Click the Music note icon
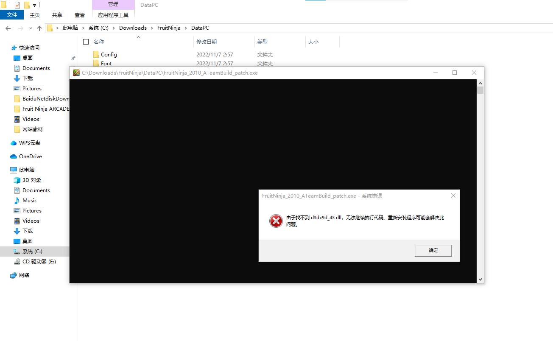This screenshot has width=553, height=341. pyautogui.click(x=17, y=201)
